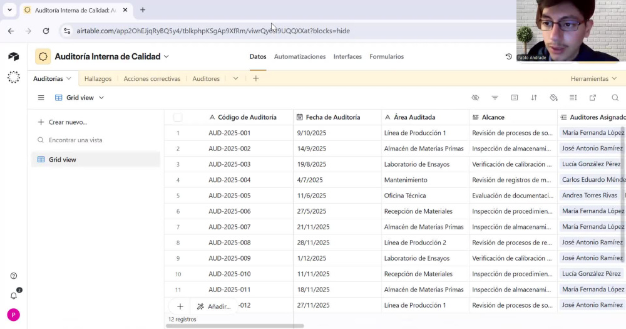Viewport: 626px width, 329px height.
Task: Click the Añadir... button at table bottom
Action: pos(213,306)
